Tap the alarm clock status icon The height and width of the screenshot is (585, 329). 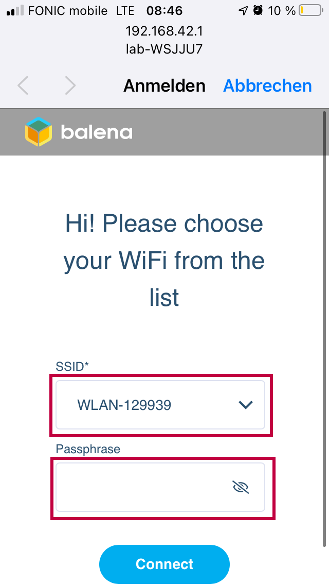(x=258, y=10)
